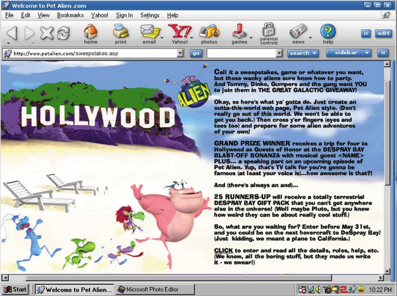Open the address bar URL history dropdown
Screen dimensions: 397x296
(180, 54)
